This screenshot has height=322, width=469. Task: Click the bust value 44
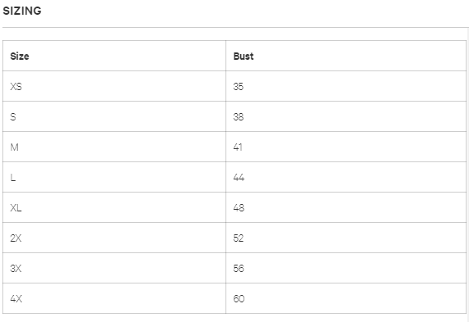point(239,177)
